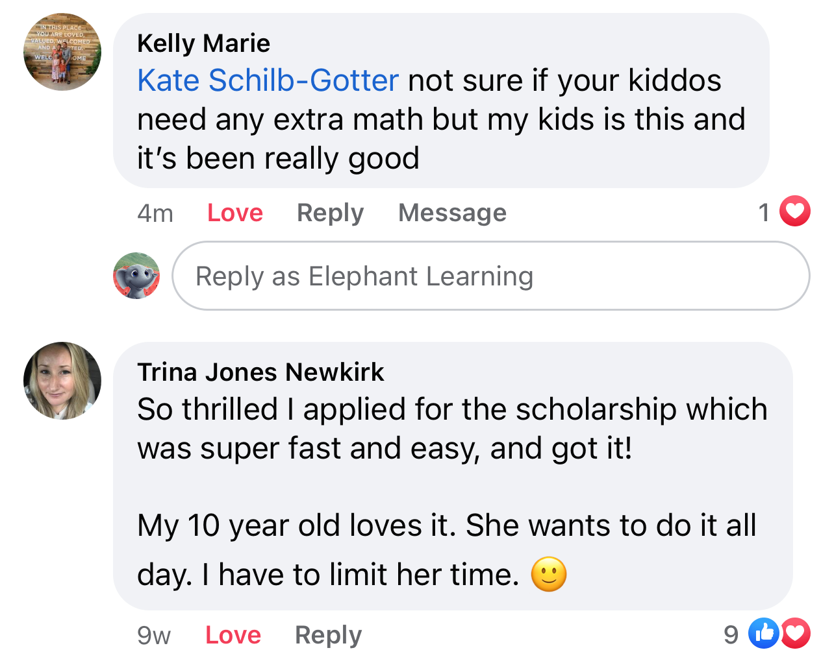Screen dimensions: 834x661
Task: Focus the Reply as Elephant Learning field
Action: [x=490, y=276]
